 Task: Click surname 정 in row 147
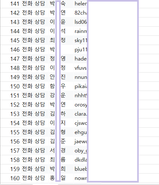52,59
